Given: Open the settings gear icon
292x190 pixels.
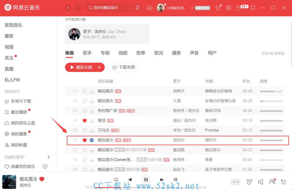Looking at the screenshot, I should (x=228, y=8).
